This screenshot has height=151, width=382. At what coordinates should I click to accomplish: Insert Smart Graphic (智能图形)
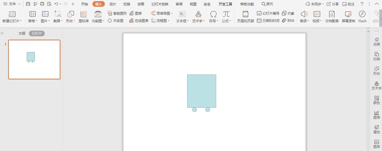pyautogui.click(x=117, y=13)
